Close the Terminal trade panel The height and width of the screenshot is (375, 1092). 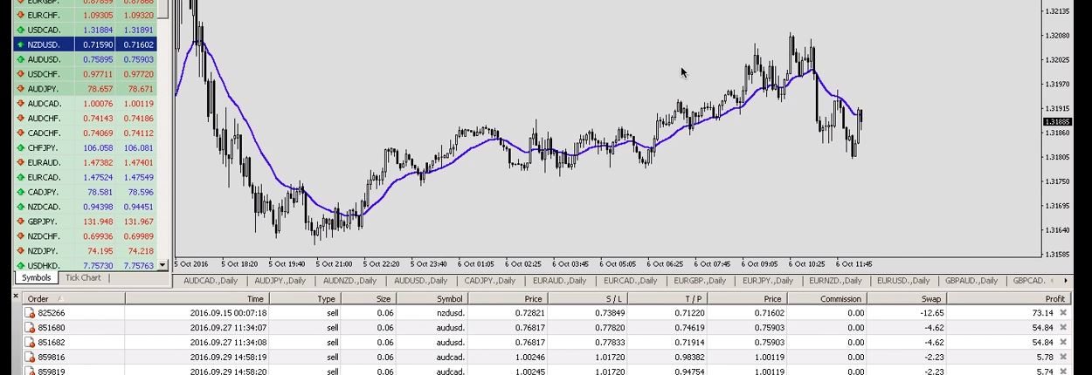[x=16, y=297]
